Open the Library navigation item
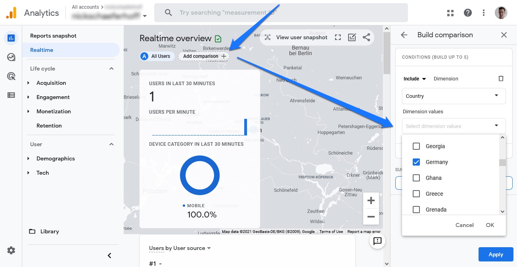 coord(50,231)
